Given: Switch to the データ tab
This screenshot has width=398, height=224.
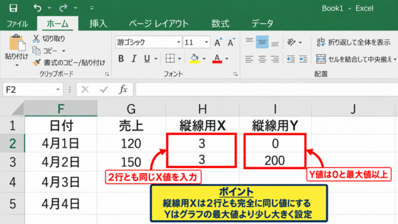Looking at the screenshot, I should 262,24.
